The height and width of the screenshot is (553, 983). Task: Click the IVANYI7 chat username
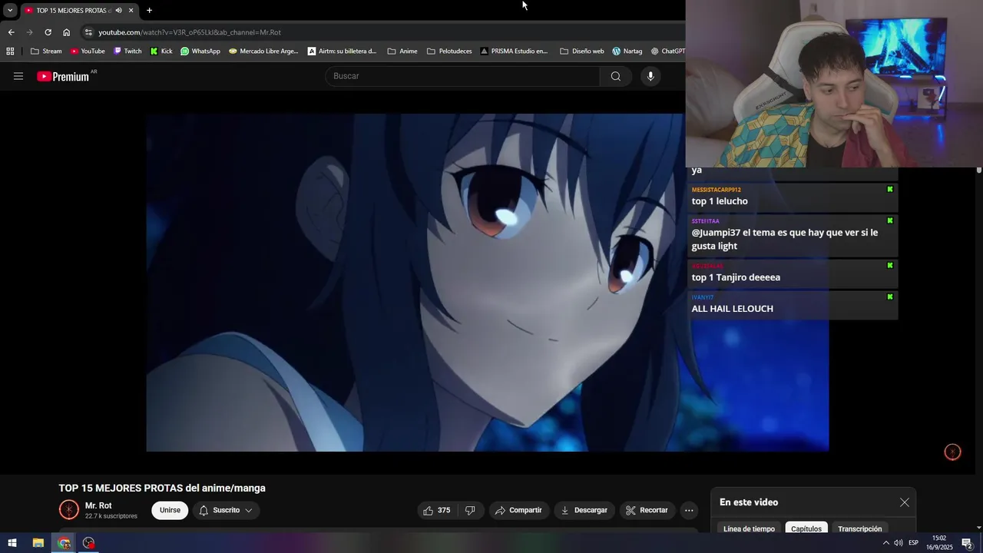[x=703, y=297]
